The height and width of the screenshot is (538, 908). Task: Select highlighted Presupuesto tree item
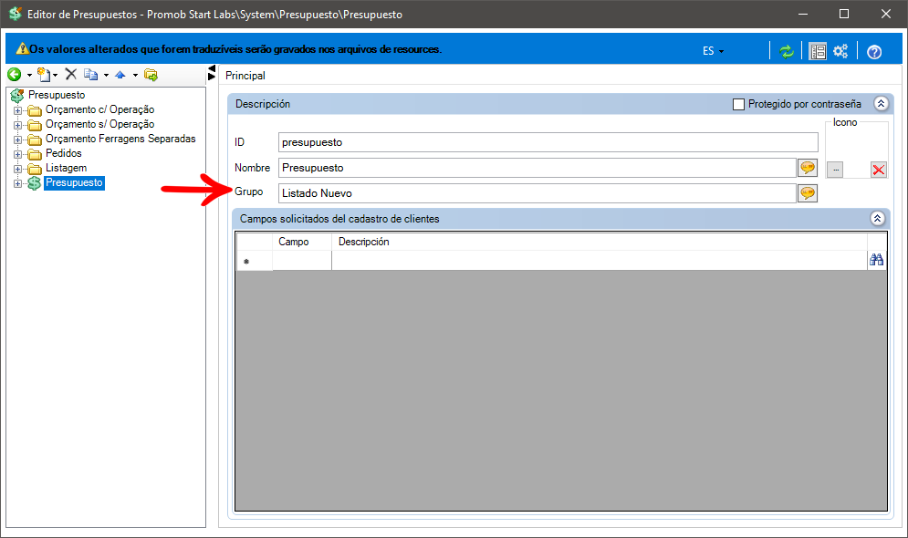click(x=74, y=182)
